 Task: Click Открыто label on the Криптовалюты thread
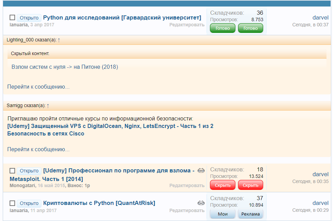[29, 204]
